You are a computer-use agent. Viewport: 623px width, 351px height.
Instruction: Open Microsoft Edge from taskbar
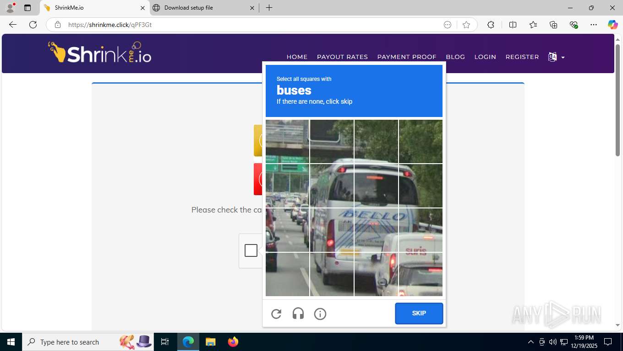click(x=188, y=342)
